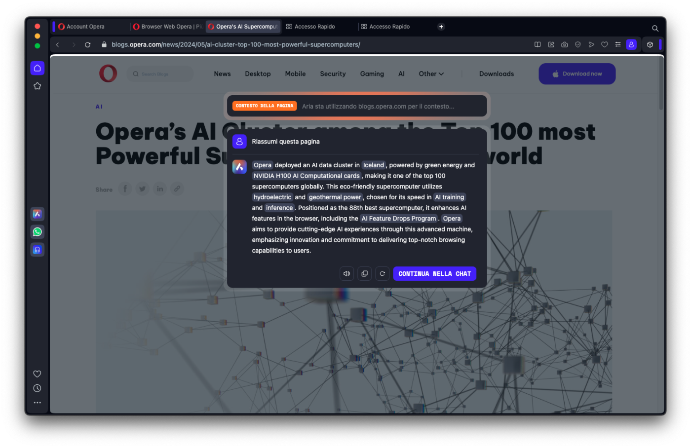Image resolution: width=691 pixels, height=448 pixels.
Task: Expand the Other menu in blog navigation
Action: click(431, 74)
